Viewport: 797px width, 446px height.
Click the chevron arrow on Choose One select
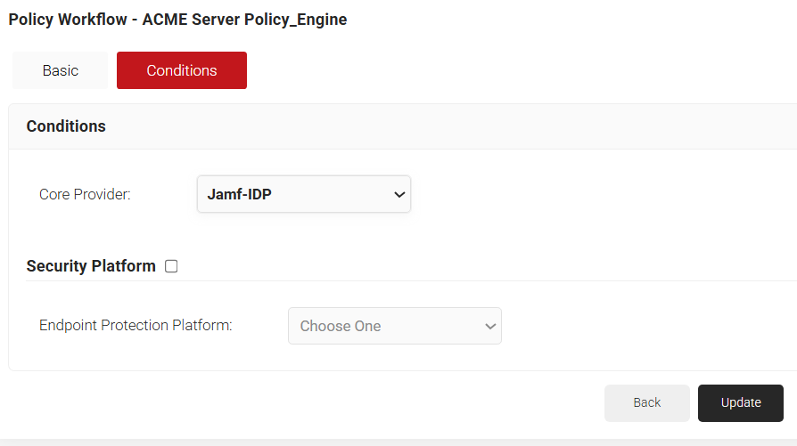tap(489, 327)
